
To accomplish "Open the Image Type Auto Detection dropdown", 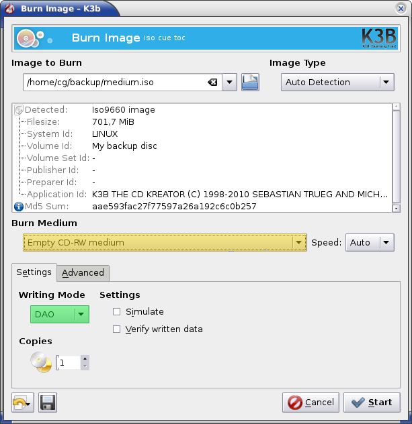I will coord(337,83).
